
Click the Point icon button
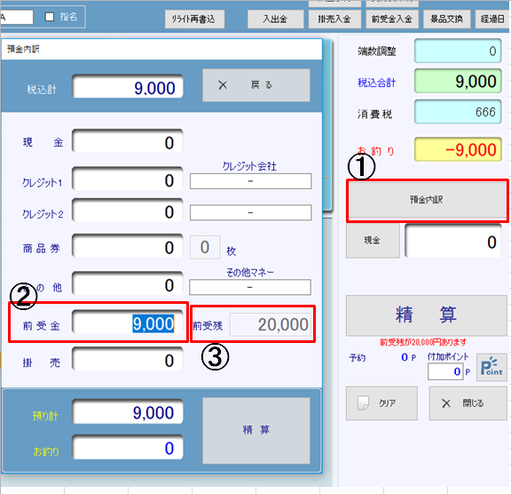click(491, 367)
